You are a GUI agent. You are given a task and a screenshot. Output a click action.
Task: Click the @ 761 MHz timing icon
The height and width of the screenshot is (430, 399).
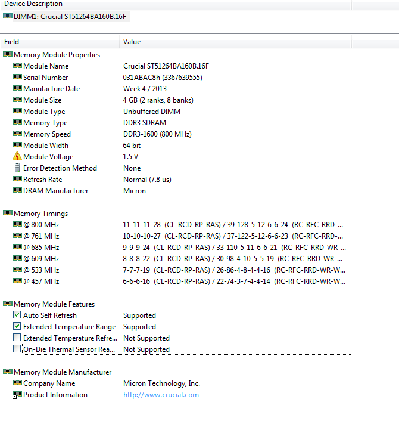(17, 236)
